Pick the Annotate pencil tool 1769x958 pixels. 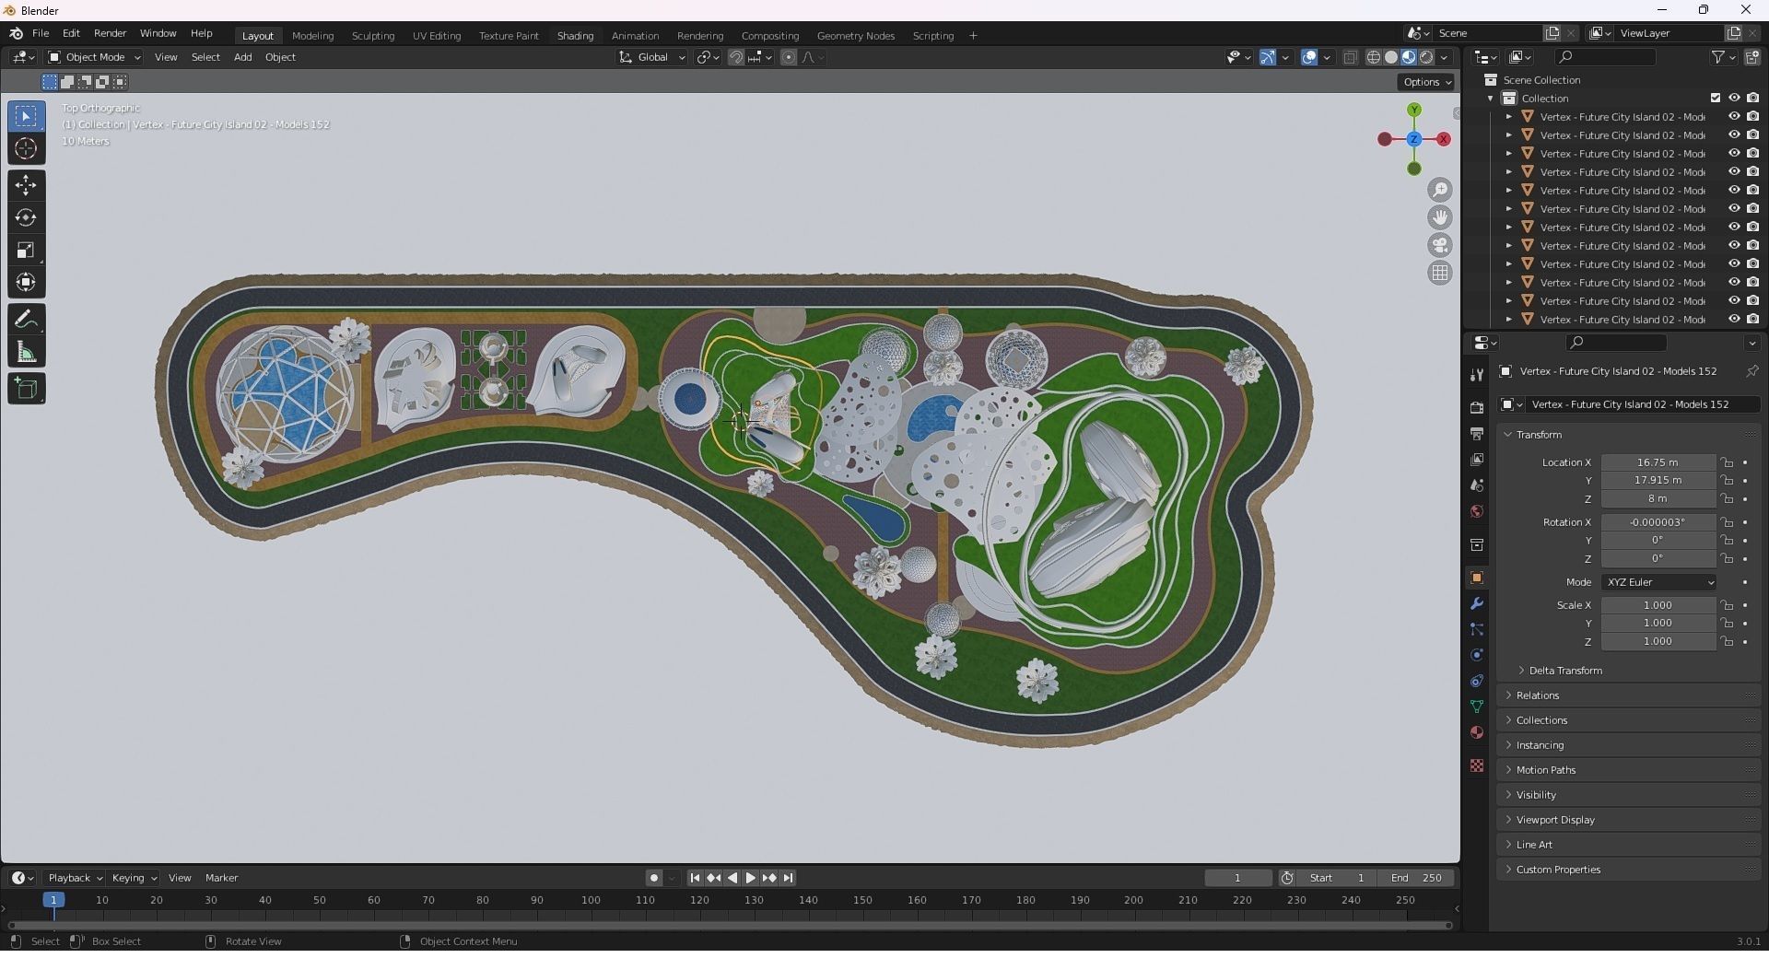point(26,320)
